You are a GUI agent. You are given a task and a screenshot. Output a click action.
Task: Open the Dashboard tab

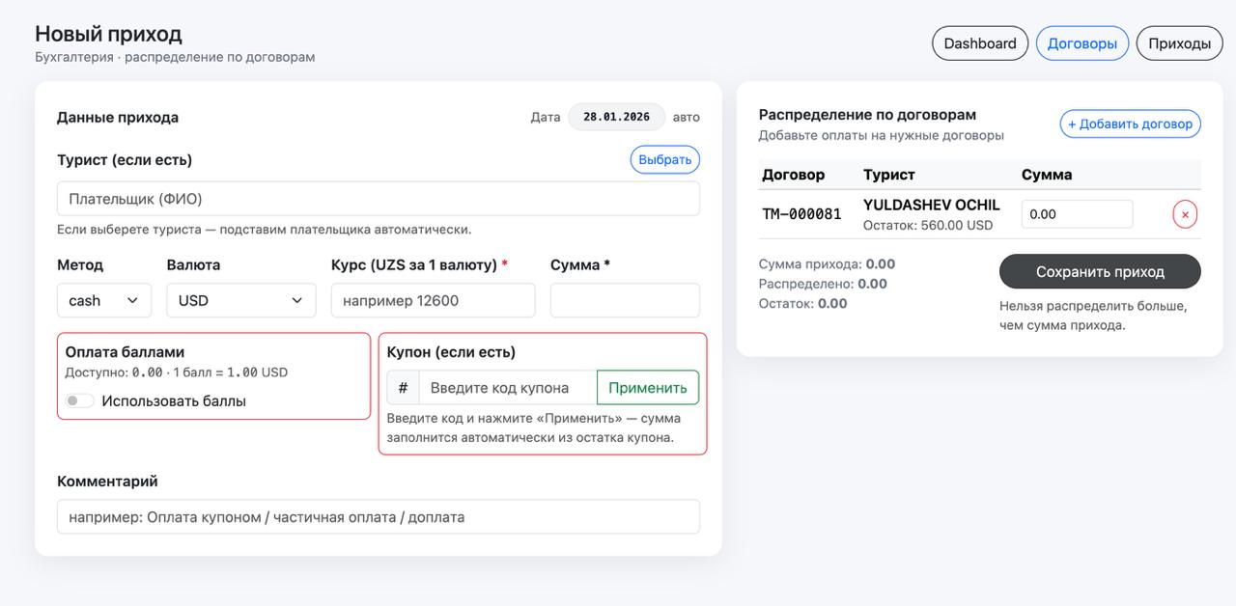coord(979,43)
